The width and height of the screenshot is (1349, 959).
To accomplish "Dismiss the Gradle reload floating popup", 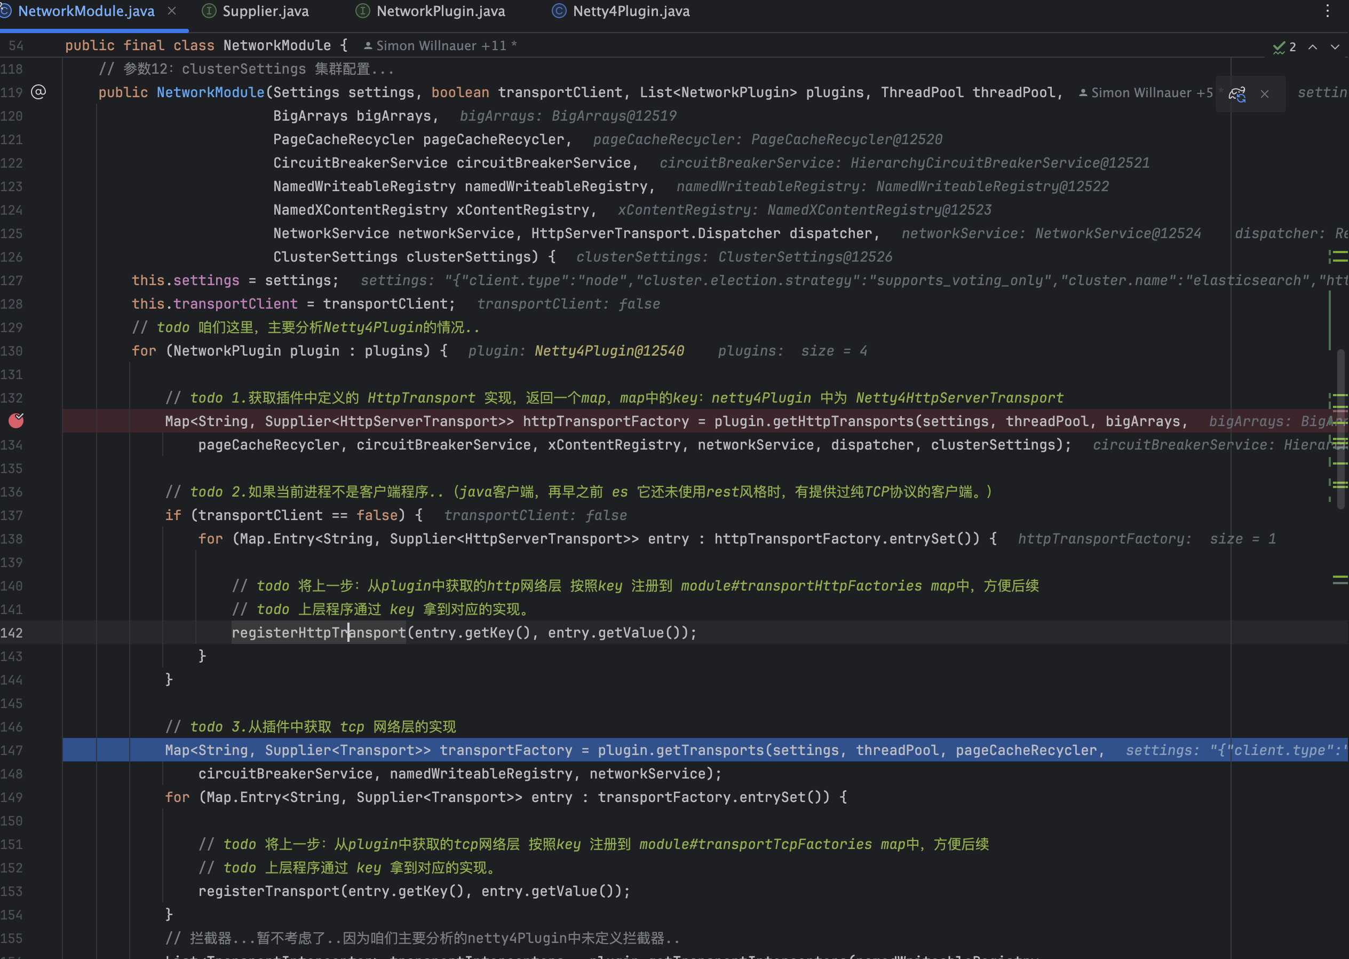I will tap(1264, 93).
